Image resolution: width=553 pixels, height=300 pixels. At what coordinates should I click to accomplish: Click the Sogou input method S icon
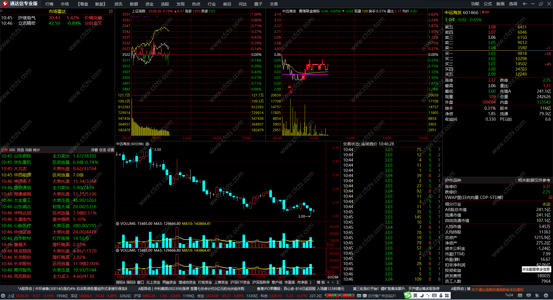coord(408,295)
